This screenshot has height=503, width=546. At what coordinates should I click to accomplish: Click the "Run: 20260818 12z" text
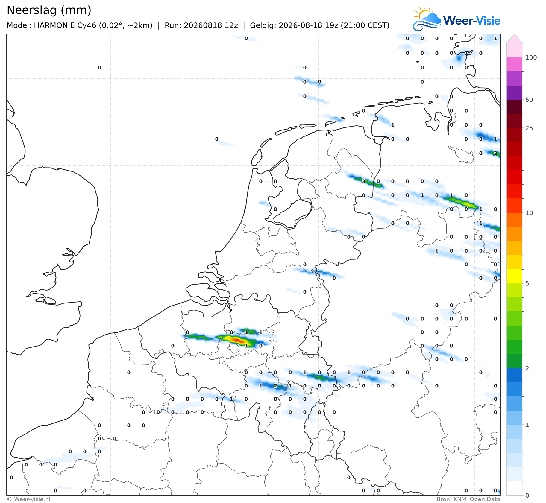click(201, 25)
